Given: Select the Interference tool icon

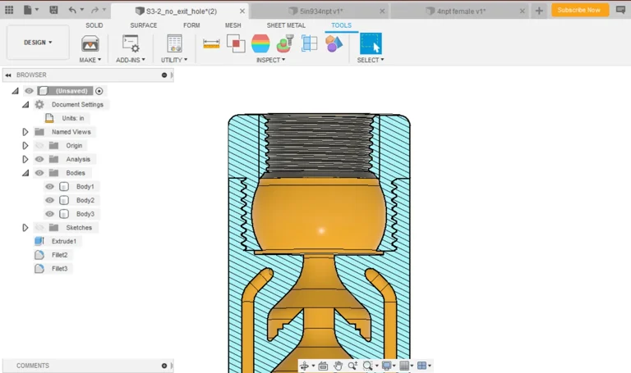Looking at the screenshot, I should coord(236,43).
